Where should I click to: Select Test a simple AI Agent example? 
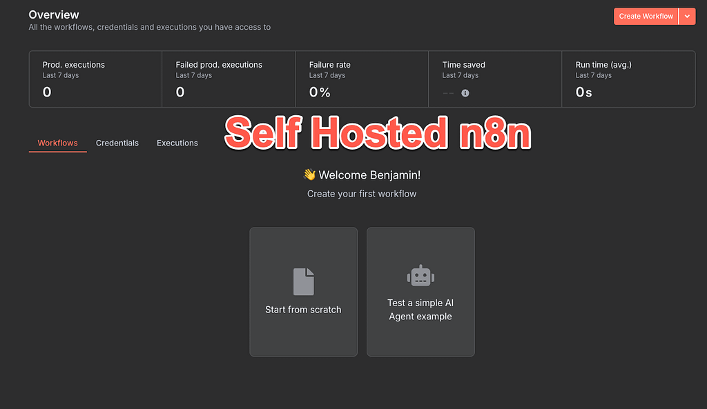pos(420,292)
